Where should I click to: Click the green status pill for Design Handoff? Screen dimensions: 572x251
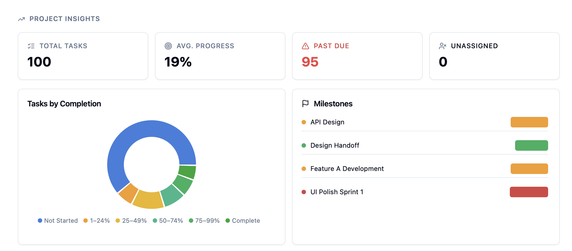click(531, 145)
